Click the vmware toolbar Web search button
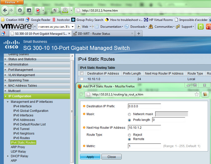The width and height of the screenshot is (211, 164). (83, 27)
